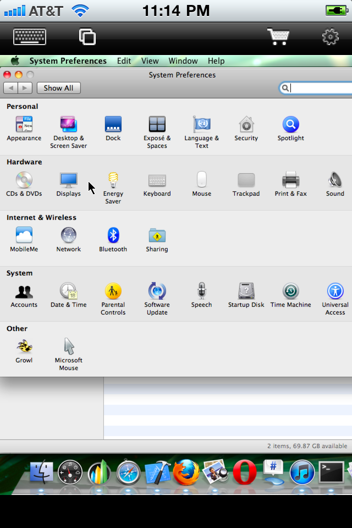
Task: Tap the shopping cart icon
Action: coord(278,36)
